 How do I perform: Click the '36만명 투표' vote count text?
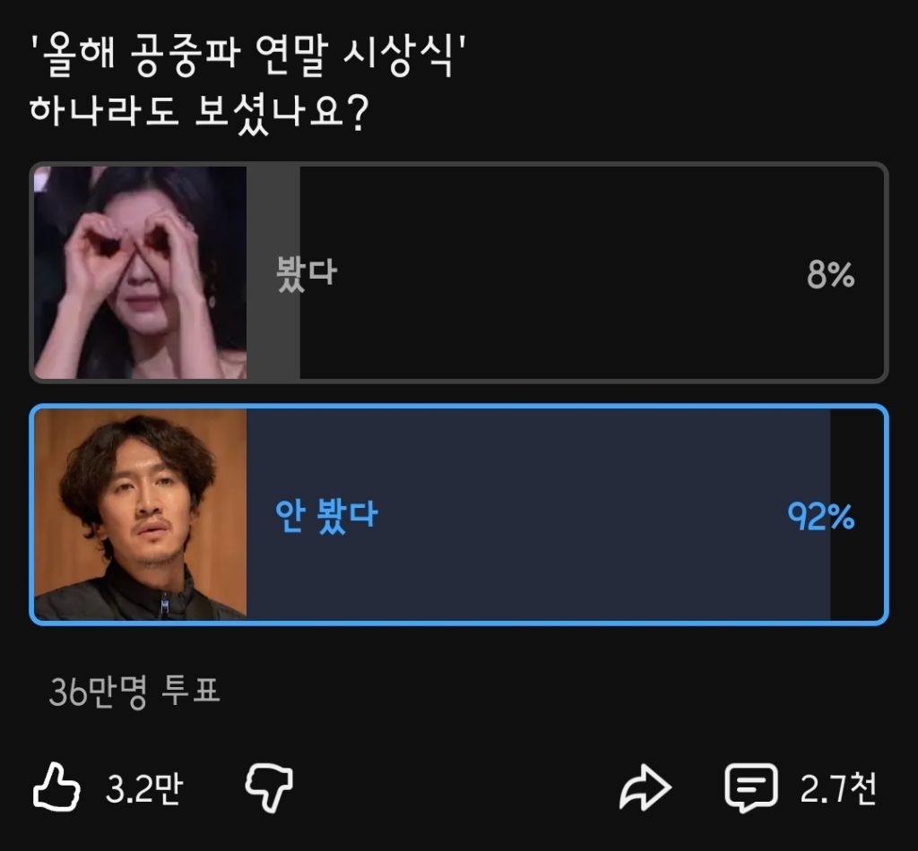pos(134,692)
